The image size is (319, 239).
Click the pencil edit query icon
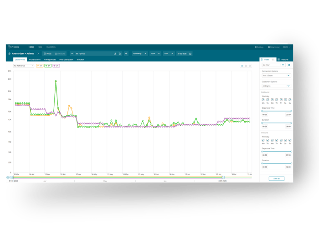pyautogui.click(x=115, y=54)
